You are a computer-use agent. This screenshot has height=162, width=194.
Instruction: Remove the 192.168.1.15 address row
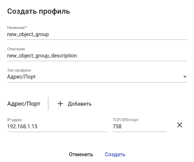(180, 125)
